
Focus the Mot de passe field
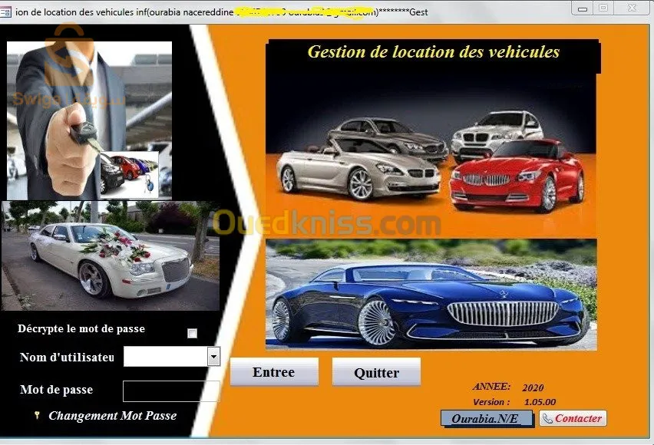click(x=171, y=391)
